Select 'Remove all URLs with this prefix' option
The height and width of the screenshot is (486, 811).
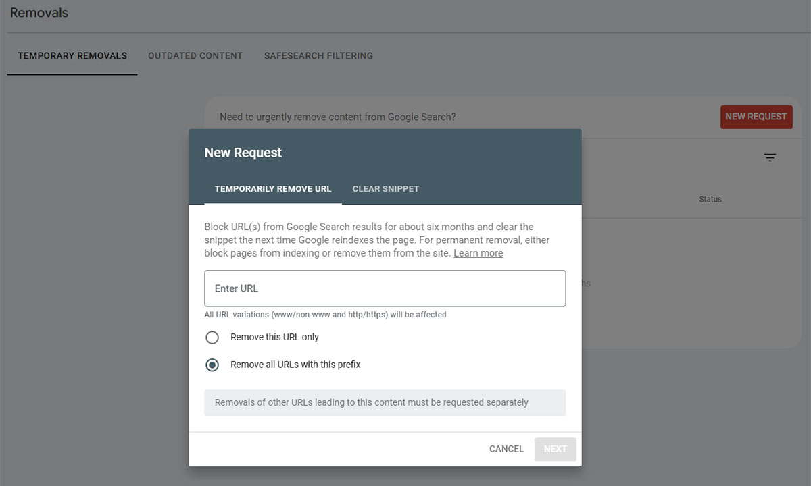(x=212, y=364)
